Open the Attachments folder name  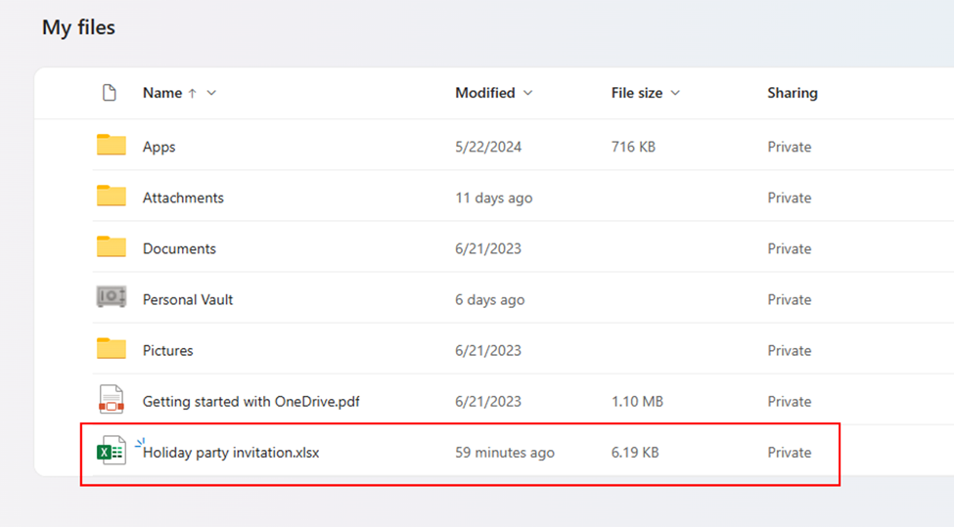[x=183, y=198]
